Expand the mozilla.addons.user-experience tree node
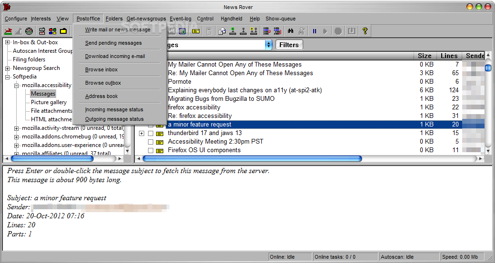Screen dimensions: 495x263 (x=16, y=146)
